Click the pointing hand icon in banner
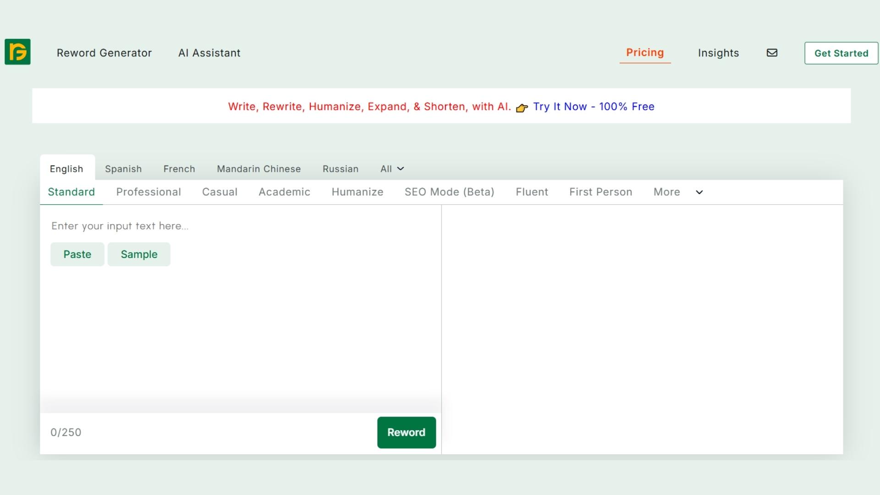 point(522,108)
